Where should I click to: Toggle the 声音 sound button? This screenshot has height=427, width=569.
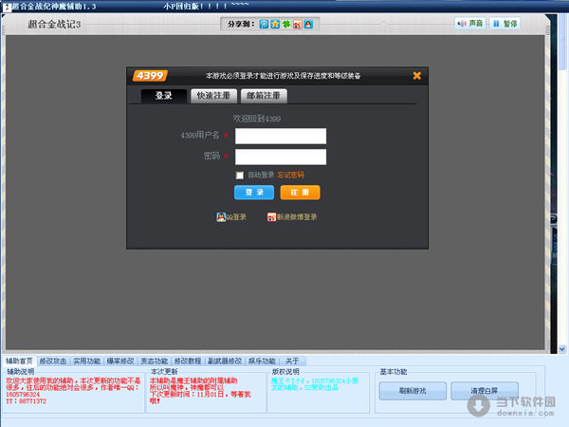469,23
